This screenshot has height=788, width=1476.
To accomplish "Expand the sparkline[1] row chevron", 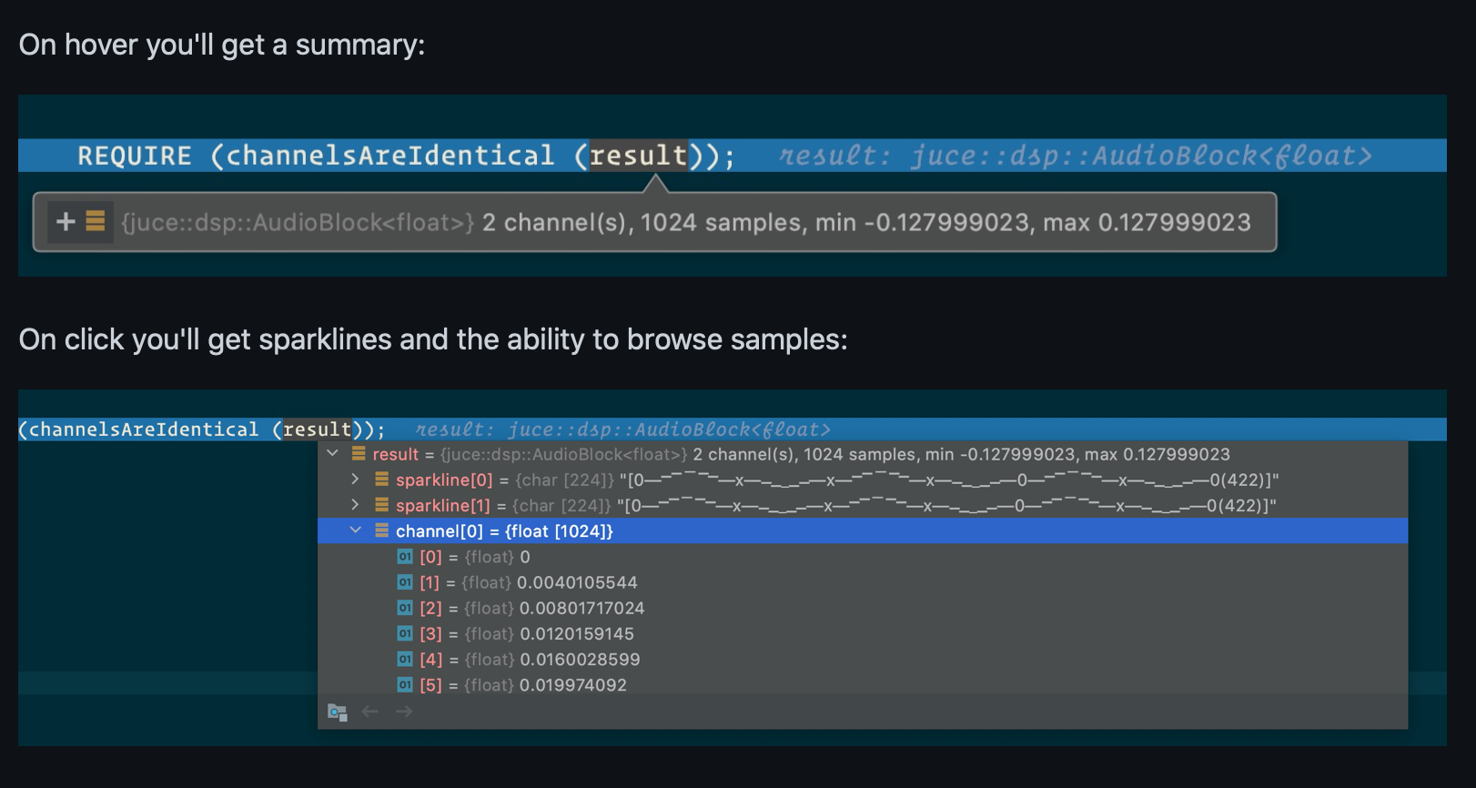I will click(356, 504).
